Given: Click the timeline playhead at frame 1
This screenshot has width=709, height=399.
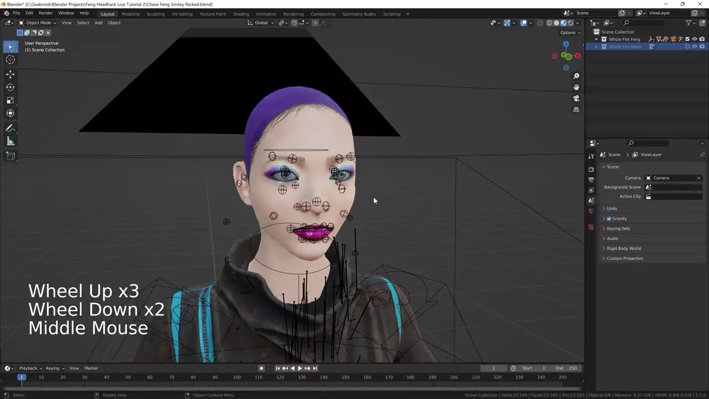Looking at the screenshot, I should pyautogui.click(x=21, y=377).
